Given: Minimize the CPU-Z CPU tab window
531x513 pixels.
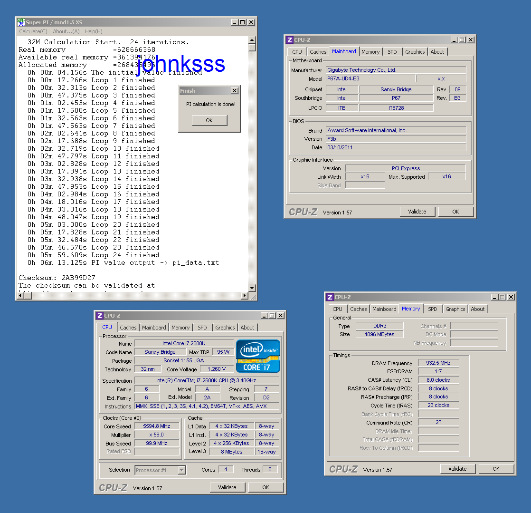Looking at the screenshot, I should [265, 316].
